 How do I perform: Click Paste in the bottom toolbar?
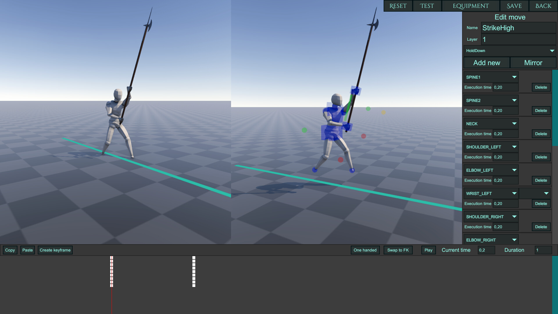coord(27,250)
